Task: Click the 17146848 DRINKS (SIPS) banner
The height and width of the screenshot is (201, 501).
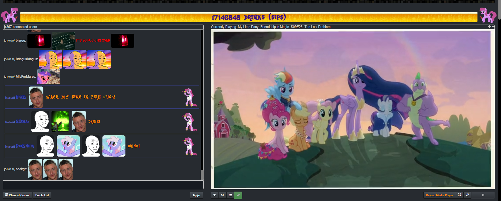Action: [249, 17]
